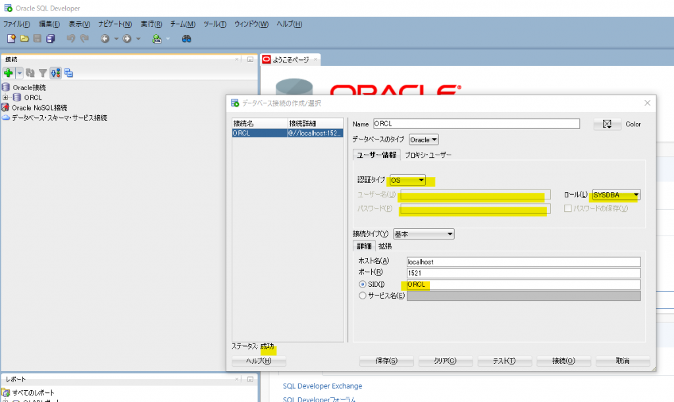Click the Open folder toolbar icon
This screenshot has width=674, height=402.
pos(24,39)
